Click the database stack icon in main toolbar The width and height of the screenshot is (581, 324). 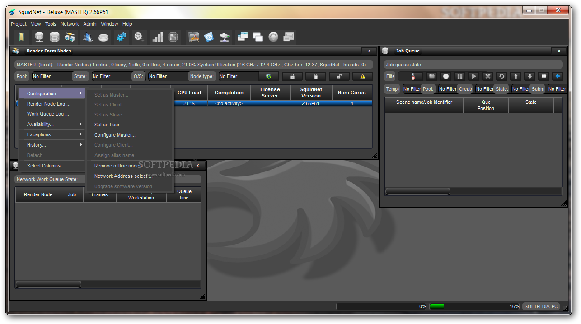tap(55, 37)
